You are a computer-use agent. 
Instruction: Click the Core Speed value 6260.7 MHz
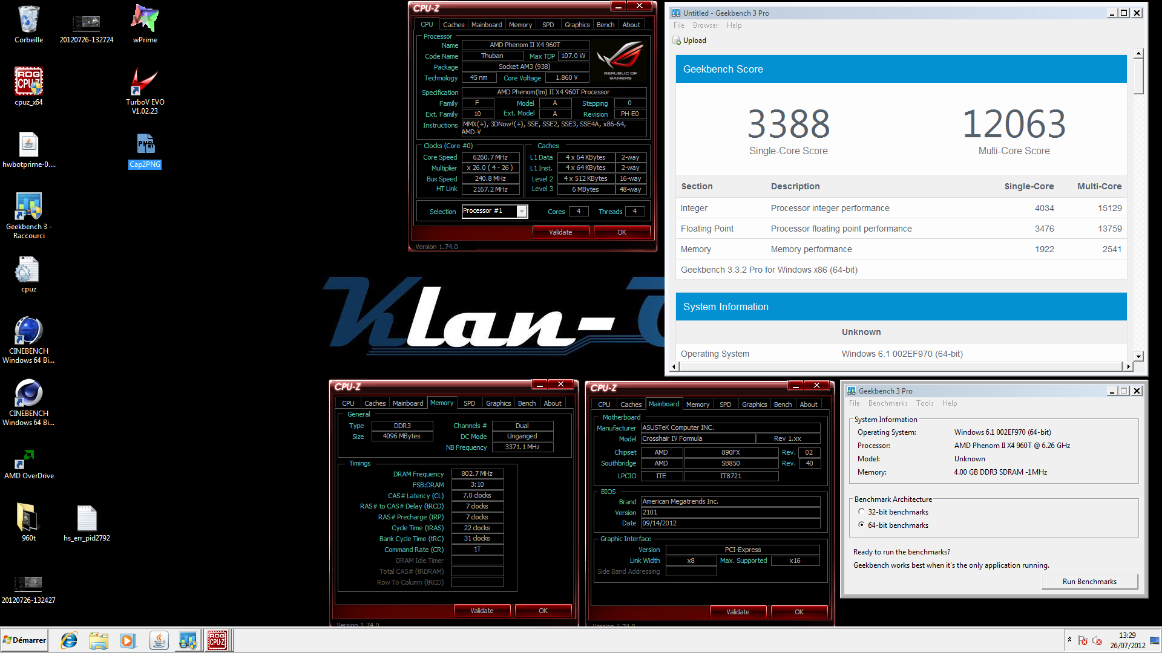[x=490, y=157]
